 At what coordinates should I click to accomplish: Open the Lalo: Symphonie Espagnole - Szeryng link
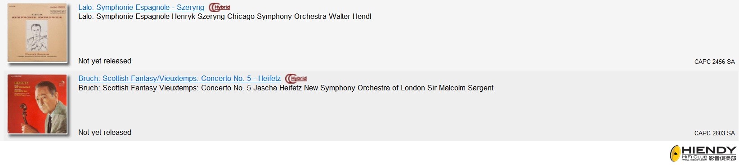141,7
